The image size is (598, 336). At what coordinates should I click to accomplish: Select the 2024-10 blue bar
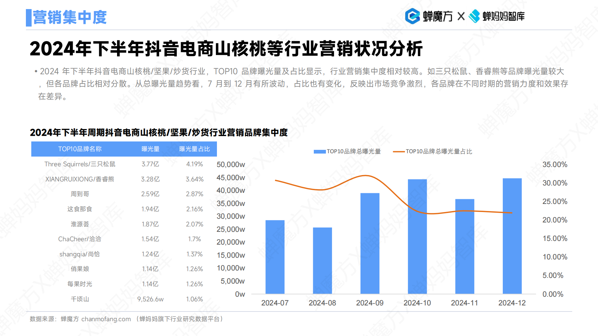pos(417,237)
